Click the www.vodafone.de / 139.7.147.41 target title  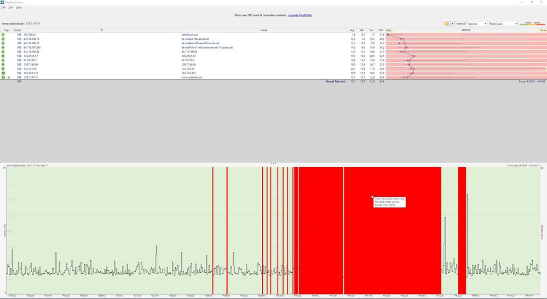click(21, 24)
